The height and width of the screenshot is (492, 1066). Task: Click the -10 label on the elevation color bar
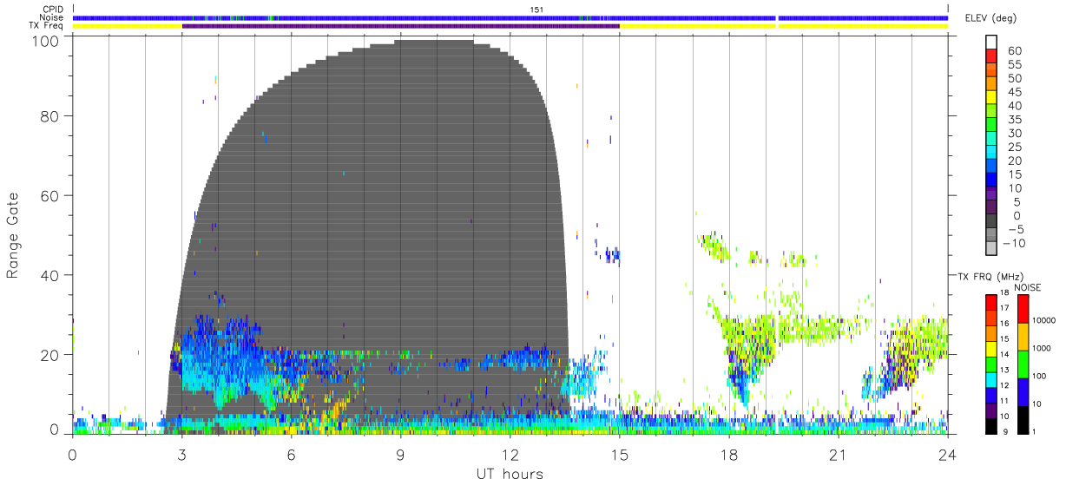[x=1014, y=243]
